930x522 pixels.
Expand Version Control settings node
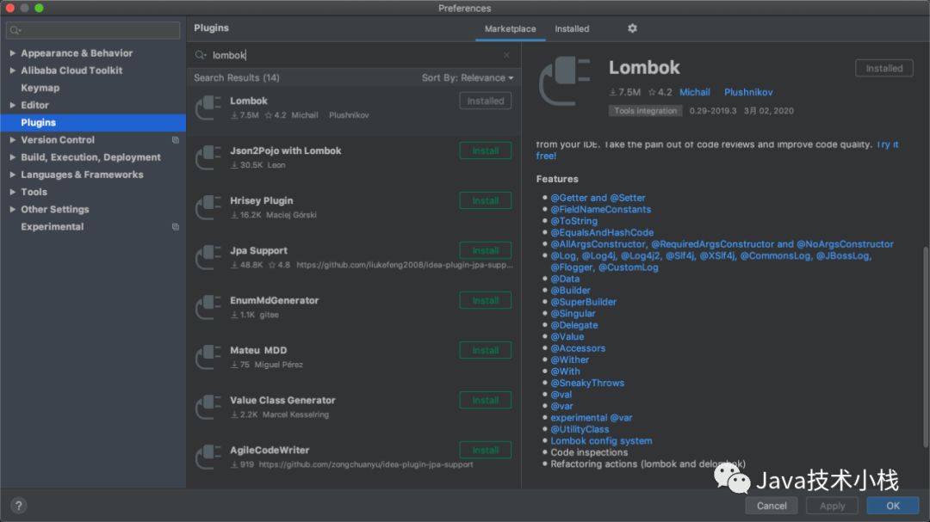pos(12,140)
